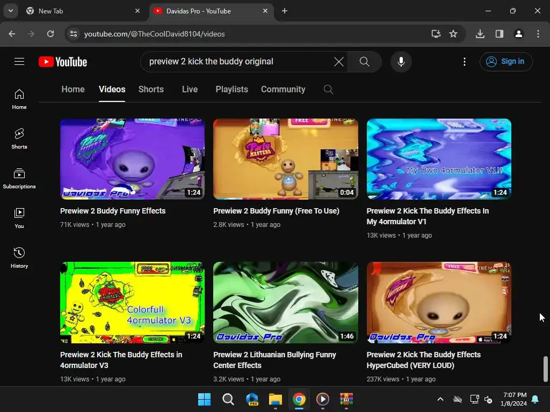Bookmark this page with the star icon
550x412 pixels.
click(453, 34)
